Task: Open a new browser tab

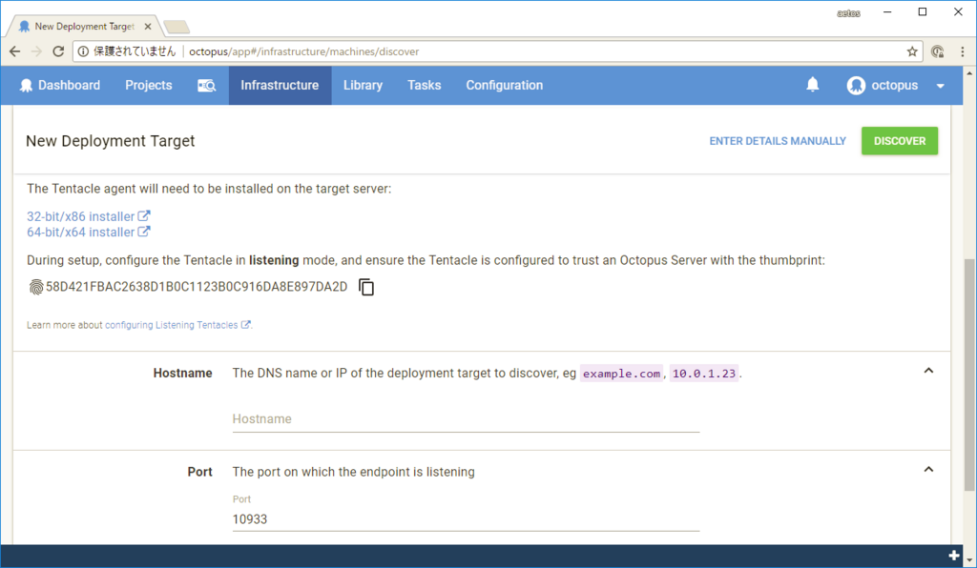Action: click(177, 27)
